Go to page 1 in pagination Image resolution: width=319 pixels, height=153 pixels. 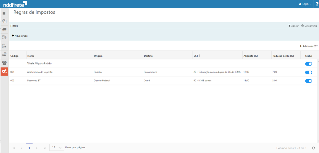29,148
